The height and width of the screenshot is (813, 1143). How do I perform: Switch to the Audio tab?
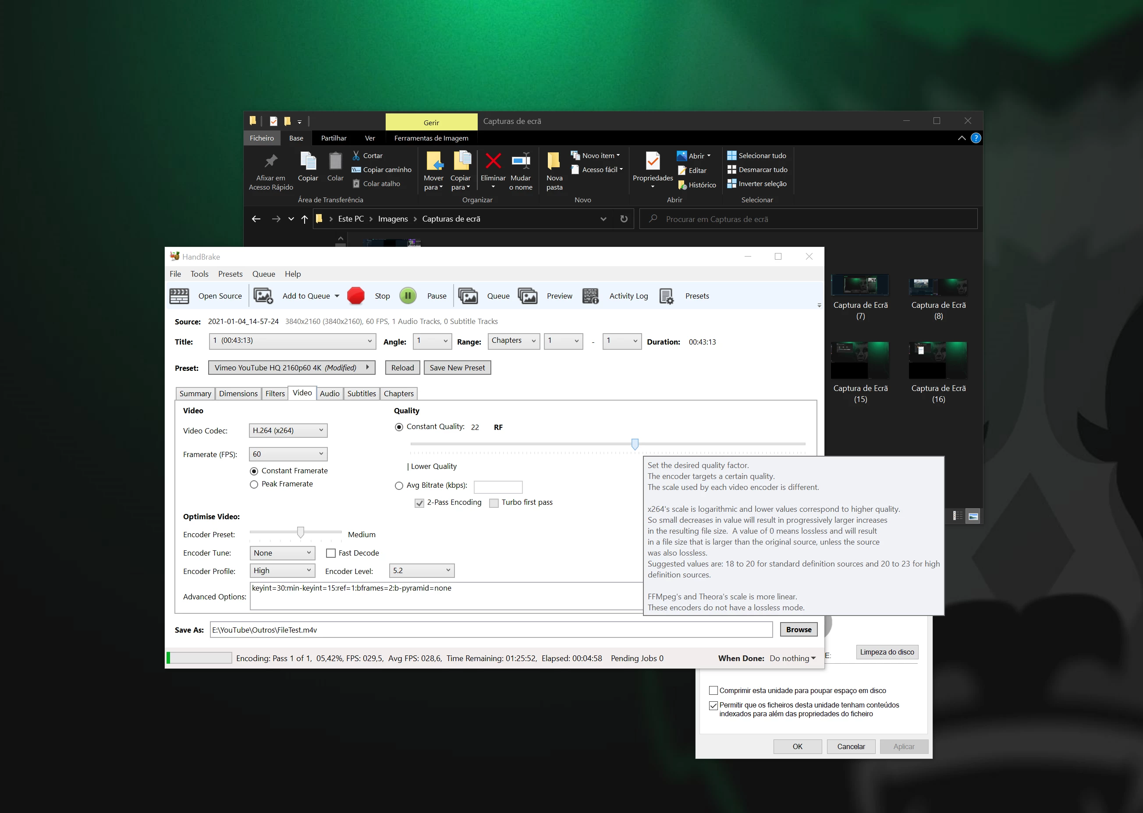point(329,394)
